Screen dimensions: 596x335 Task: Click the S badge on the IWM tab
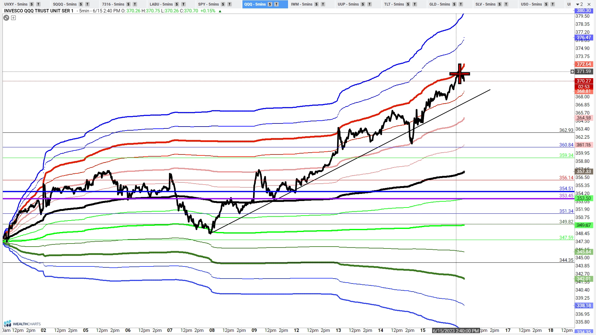point(316,4)
